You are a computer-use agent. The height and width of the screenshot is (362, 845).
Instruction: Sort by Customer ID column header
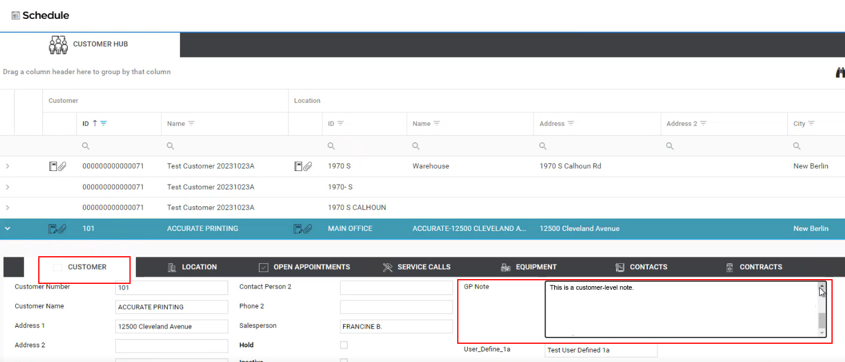(86, 124)
